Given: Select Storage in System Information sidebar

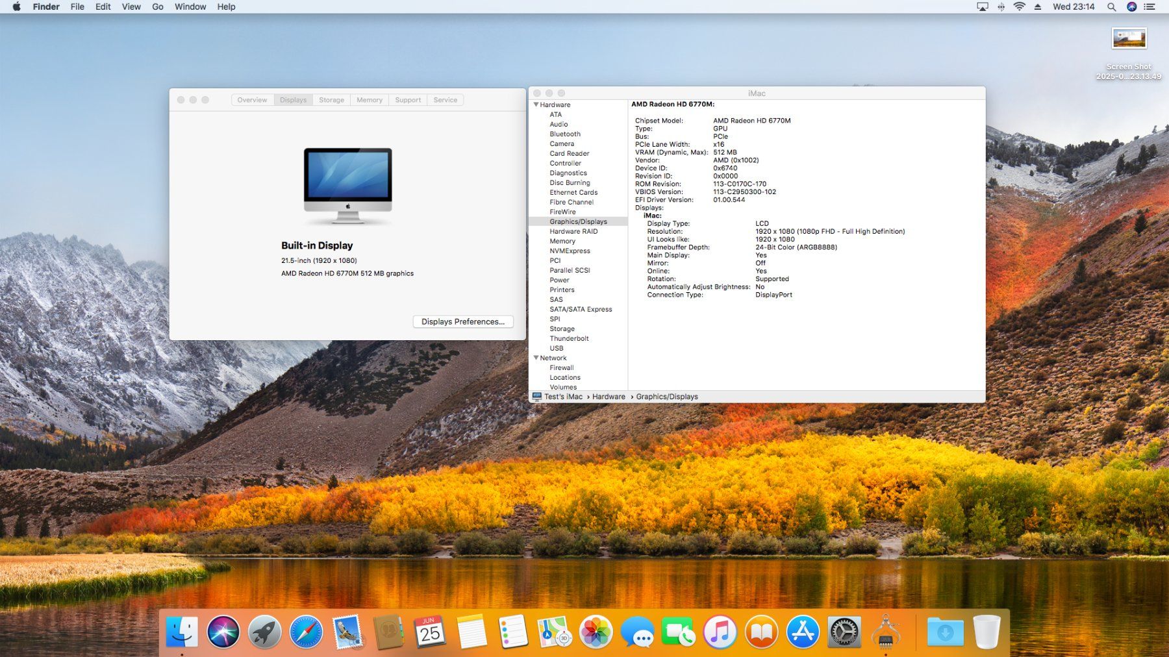Looking at the screenshot, I should tap(562, 328).
